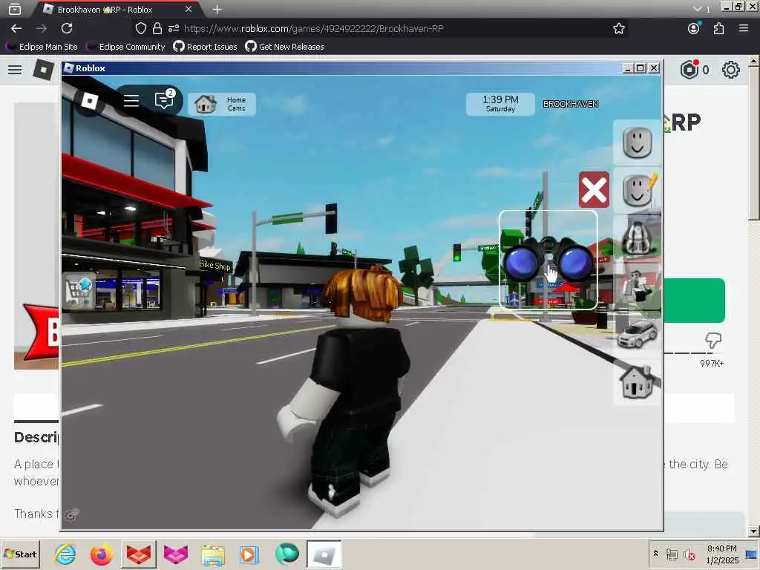Viewport: 760px width, 570px height.
Task: Click the URL address bar
Action: 381,29
